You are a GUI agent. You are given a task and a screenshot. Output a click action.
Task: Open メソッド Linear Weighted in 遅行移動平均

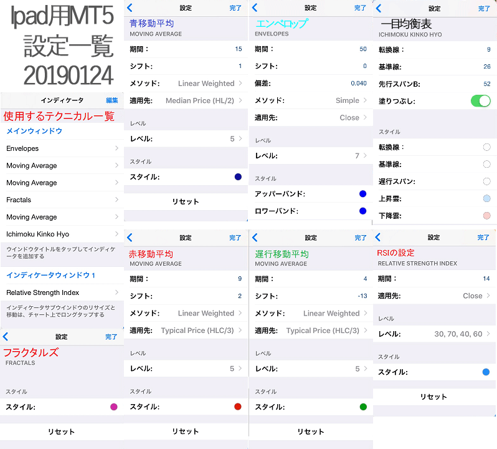(311, 313)
